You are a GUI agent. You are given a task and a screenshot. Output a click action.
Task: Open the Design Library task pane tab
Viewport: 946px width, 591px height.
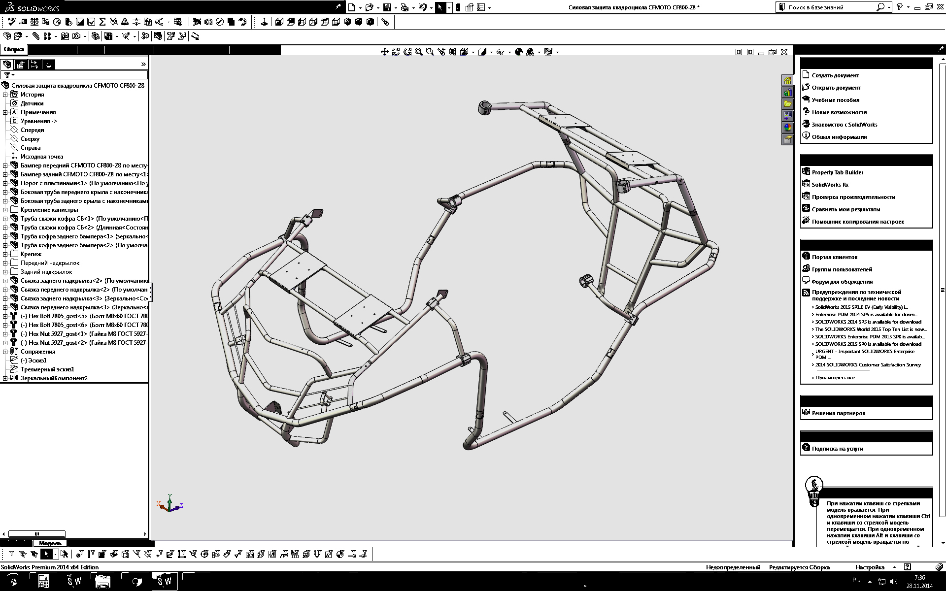(x=787, y=92)
